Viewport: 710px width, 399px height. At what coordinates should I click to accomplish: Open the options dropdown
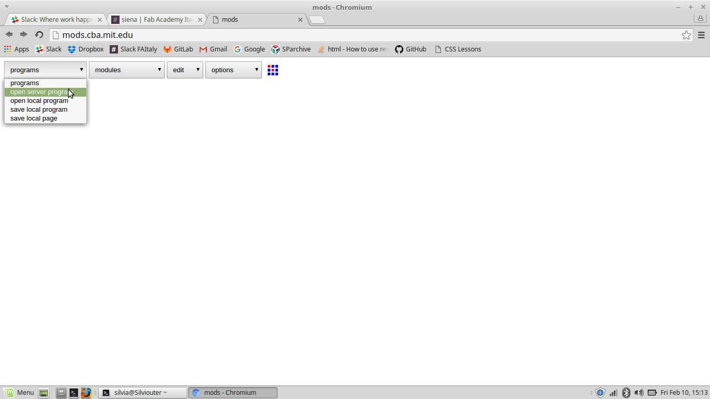coord(233,70)
